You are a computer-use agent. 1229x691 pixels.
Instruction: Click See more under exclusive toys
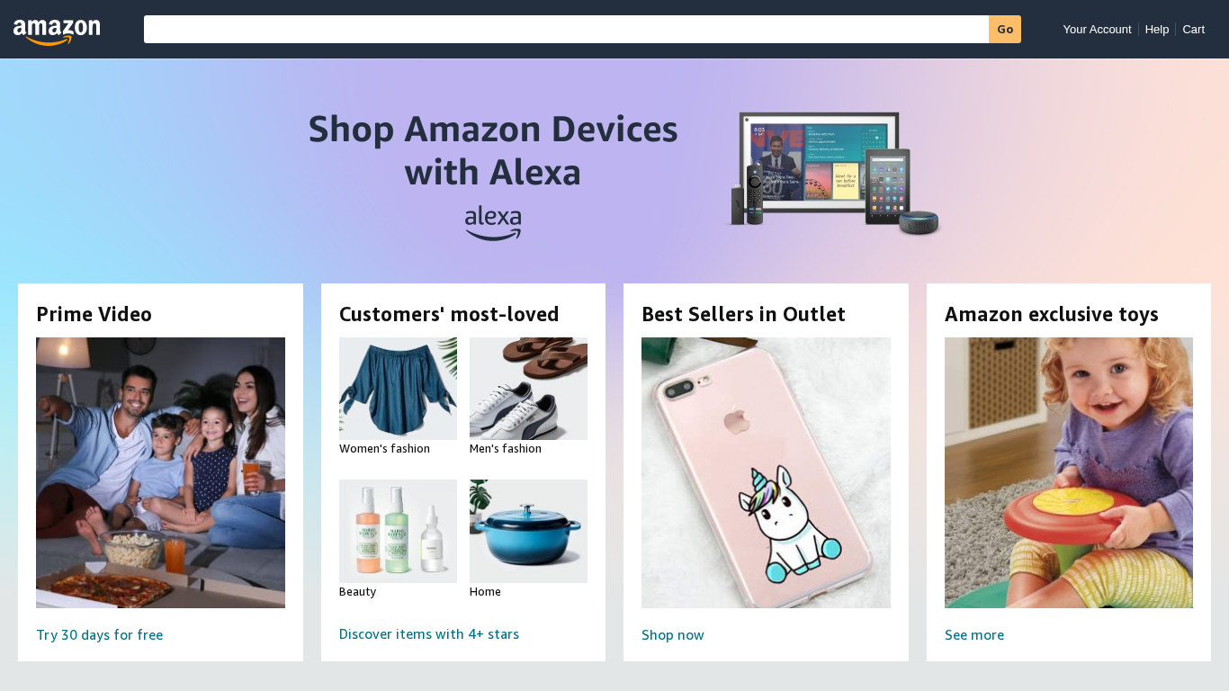pos(974,635)
